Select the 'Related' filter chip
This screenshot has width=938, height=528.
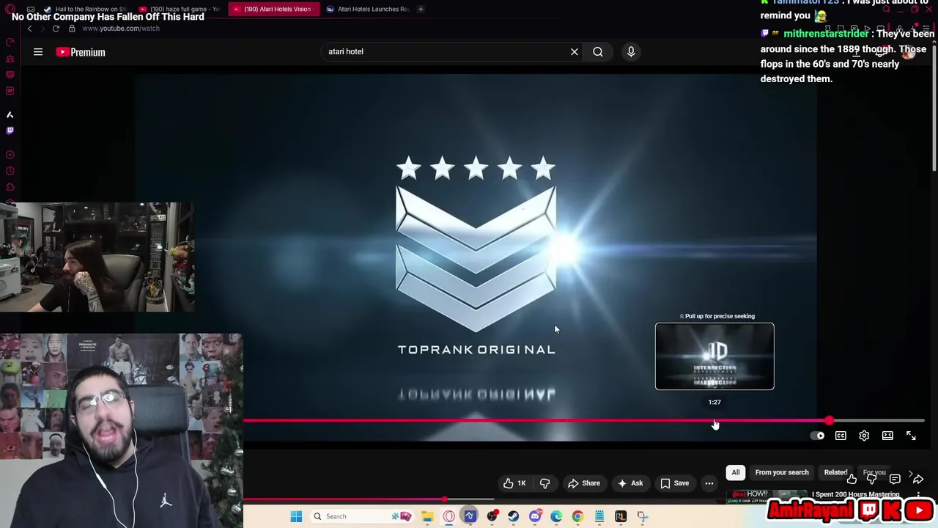(835, 472)
